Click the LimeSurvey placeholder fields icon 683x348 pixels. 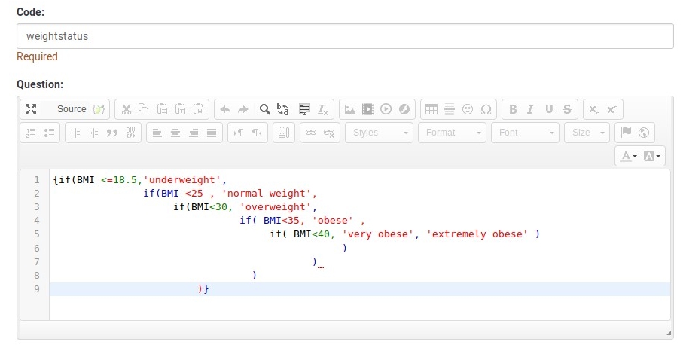(x=99, y=109)
